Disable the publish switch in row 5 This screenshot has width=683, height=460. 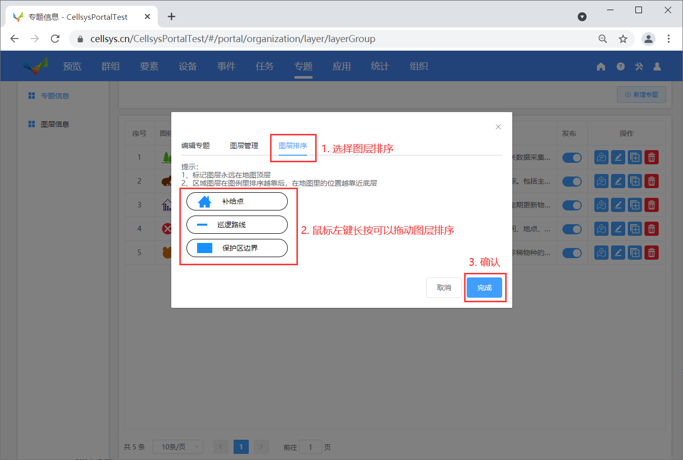click(x=572, y=253)
